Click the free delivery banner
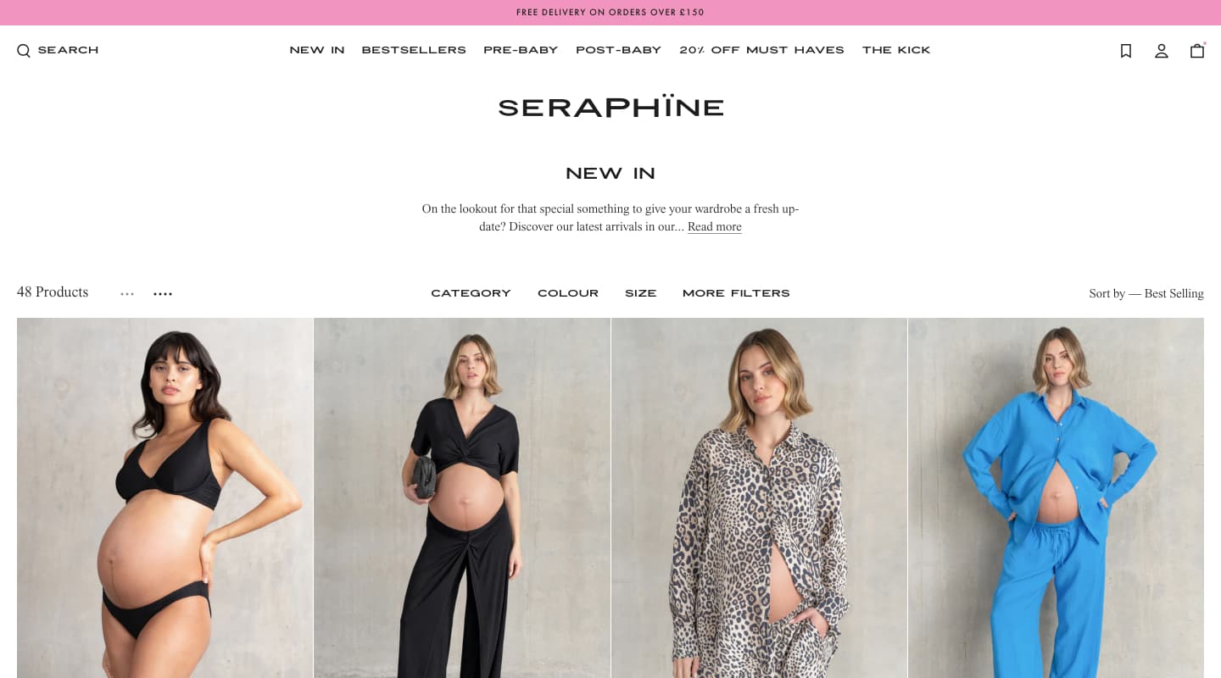This screenshot has height=678, width=1221. [x=610, y=13]
